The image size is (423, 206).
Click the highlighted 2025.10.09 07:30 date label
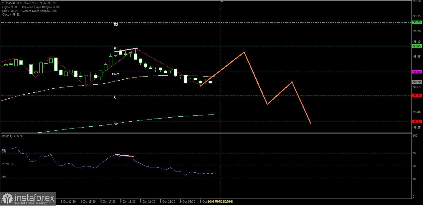tap(220, 202)
